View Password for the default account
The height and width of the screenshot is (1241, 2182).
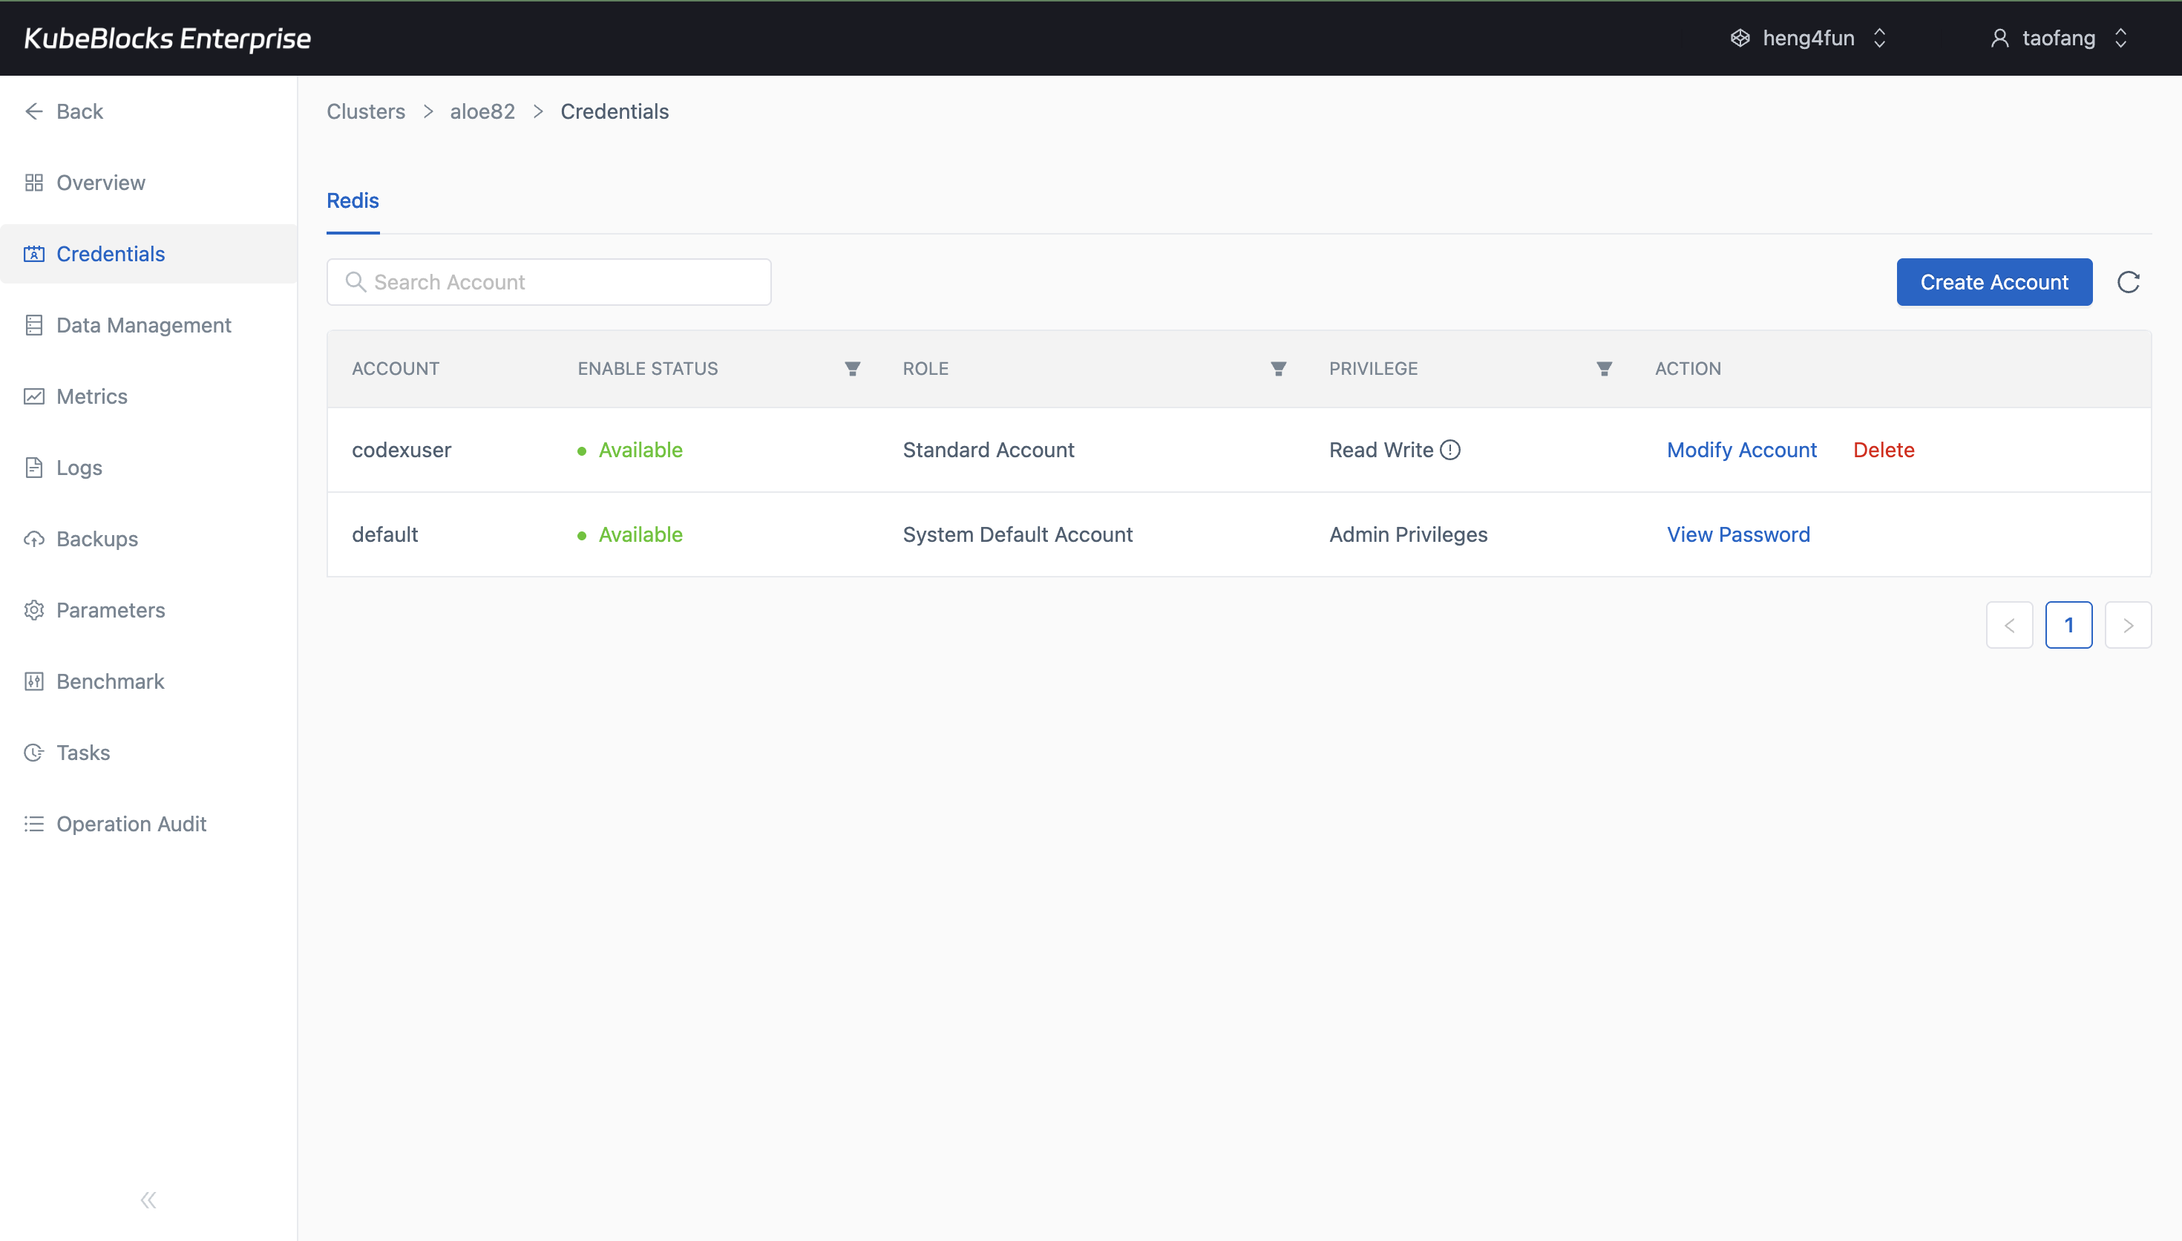(1738, 534)
